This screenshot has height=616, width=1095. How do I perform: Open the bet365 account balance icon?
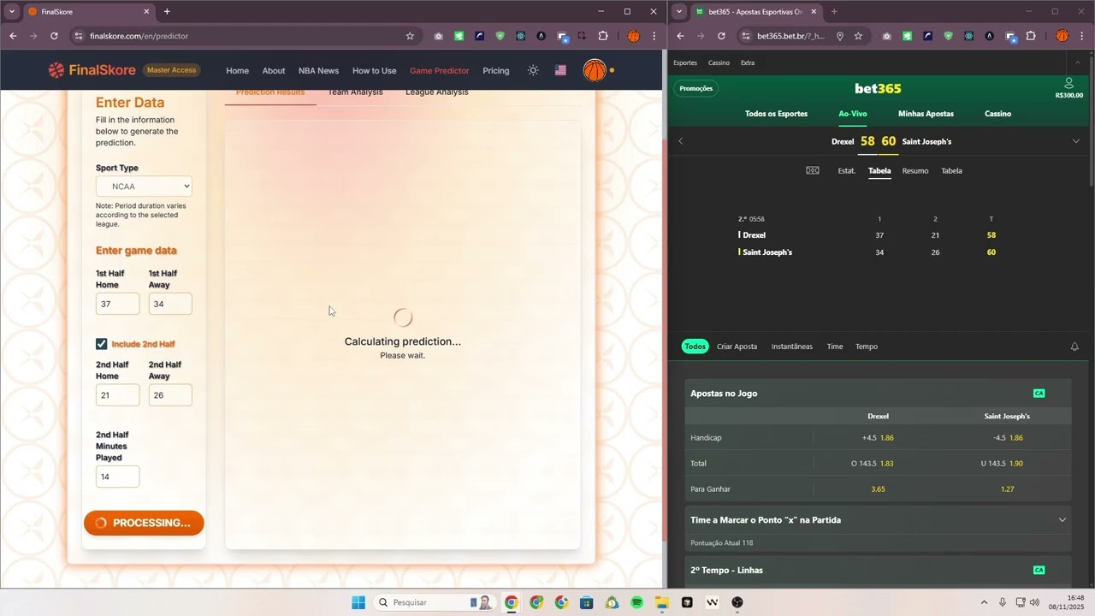click(1069, 83)
